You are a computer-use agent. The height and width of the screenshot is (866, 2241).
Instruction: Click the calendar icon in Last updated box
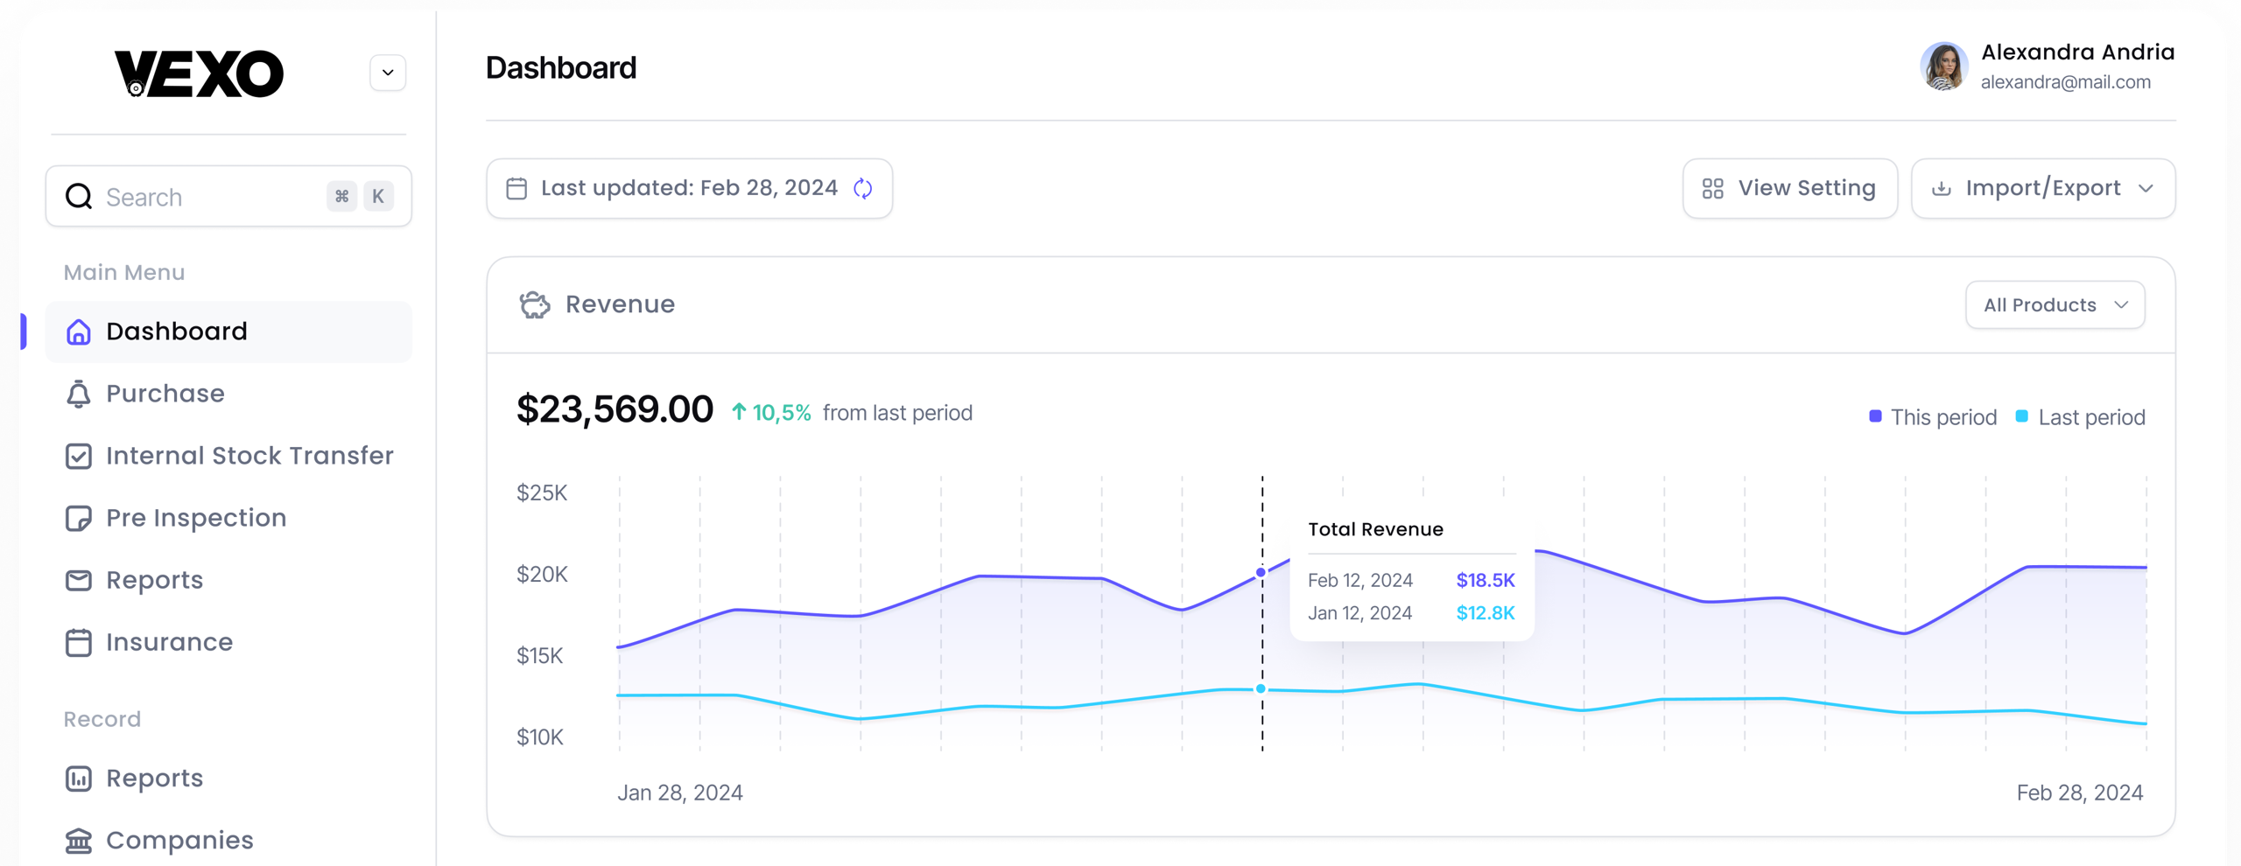[516, 188]
